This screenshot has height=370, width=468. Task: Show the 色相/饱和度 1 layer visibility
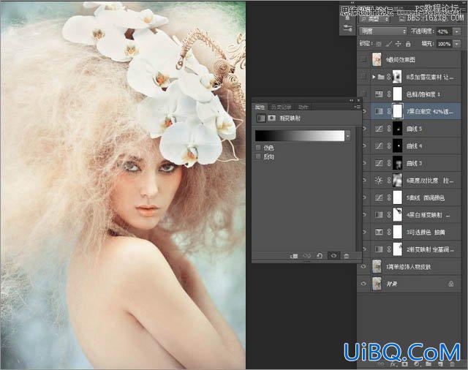[363, 94]
